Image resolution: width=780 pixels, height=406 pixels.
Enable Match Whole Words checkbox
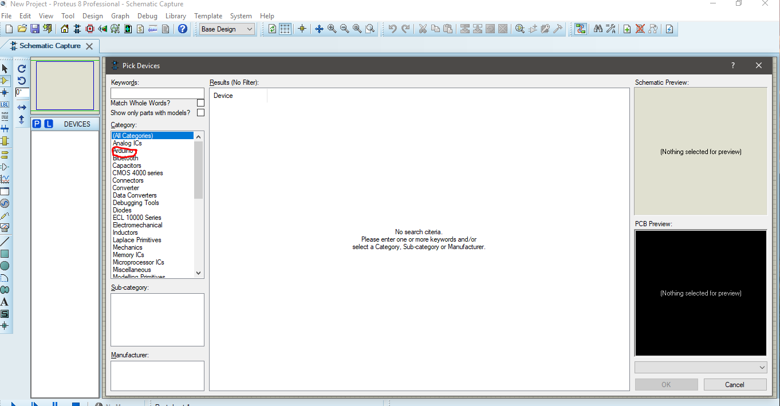(200, 103)
